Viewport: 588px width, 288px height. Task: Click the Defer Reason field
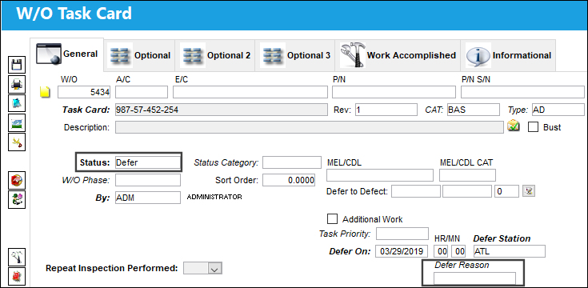[x=474, y=278]
